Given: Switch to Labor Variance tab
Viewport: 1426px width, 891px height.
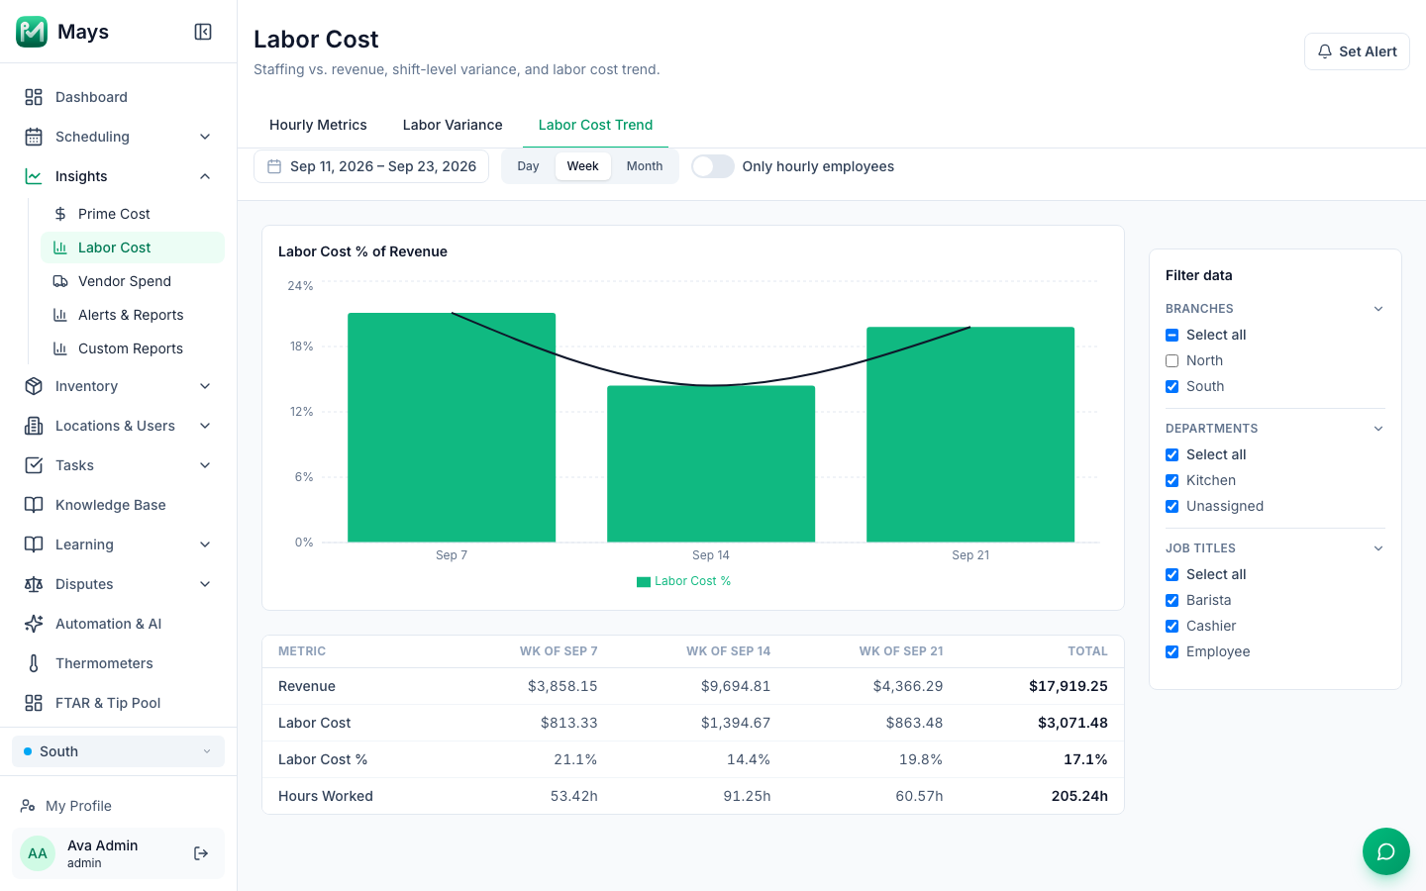Looking at the screenshot, I should tap(453, 125).
